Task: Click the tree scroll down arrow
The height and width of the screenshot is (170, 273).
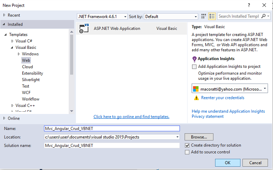Action: [71, 111]
